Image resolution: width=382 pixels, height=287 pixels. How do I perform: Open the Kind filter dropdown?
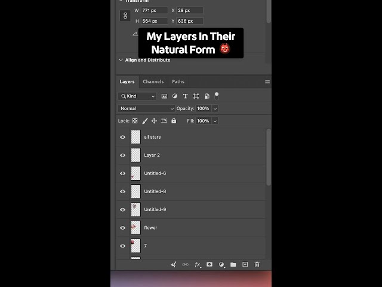coord(137,96)
